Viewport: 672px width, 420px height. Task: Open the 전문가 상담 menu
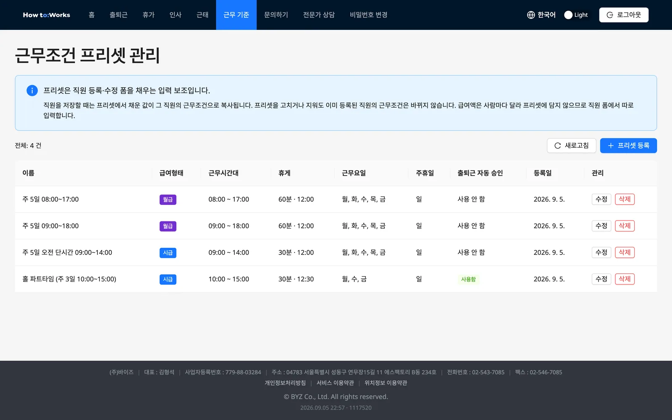[x=319, y=15]
